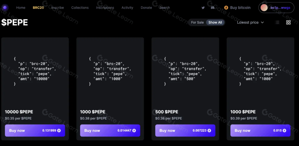Open the Inscribe page
Image resolution: width=299 pixels, height=146 pixels.
58,8
